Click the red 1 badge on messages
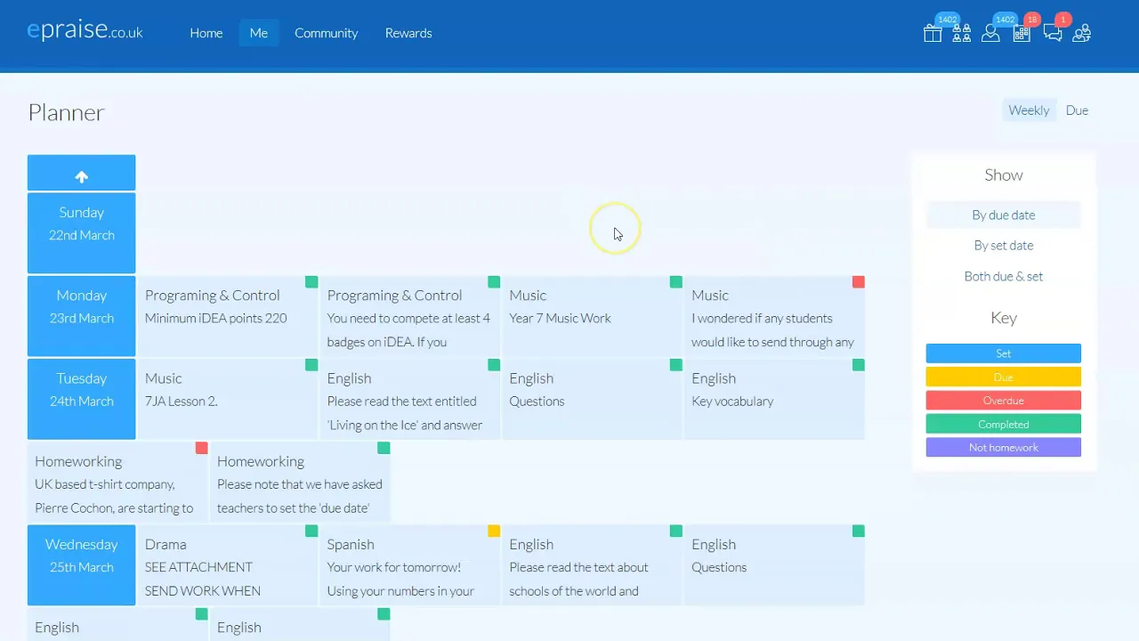The height and width of the screenshot is (641, 1139). click(1062, 20)
